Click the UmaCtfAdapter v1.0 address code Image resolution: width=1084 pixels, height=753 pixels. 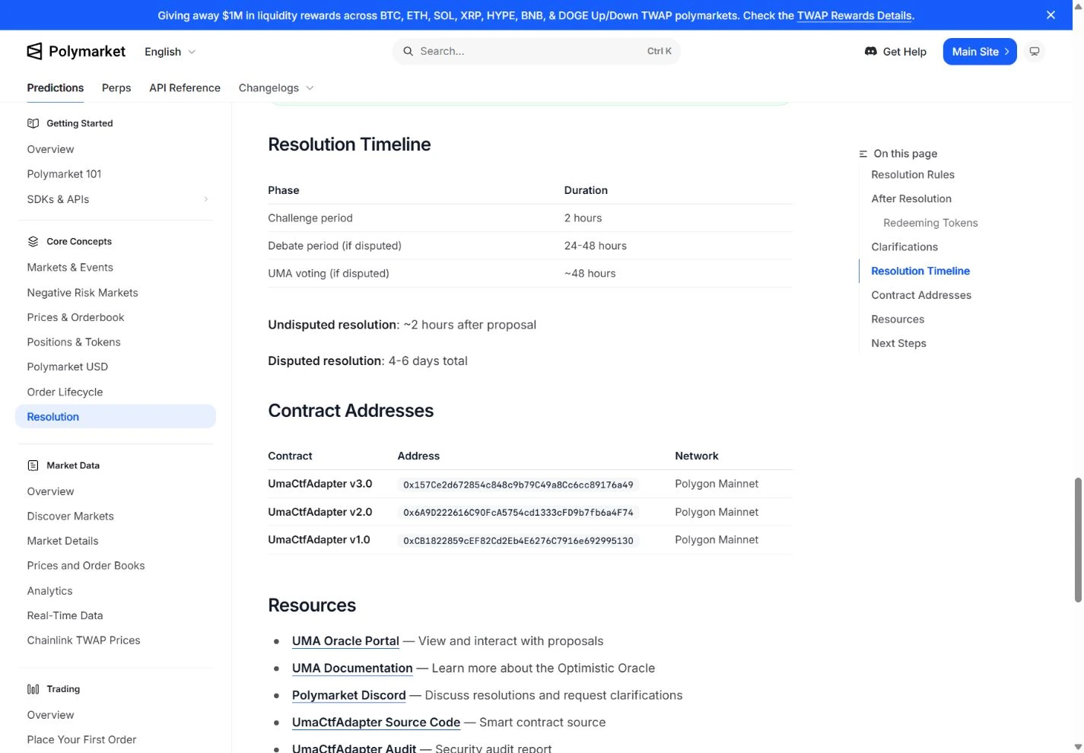coord(518,541)
